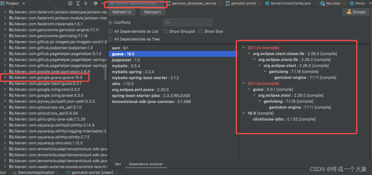This screenshot has height=175, width=372.
Task: Close the geniubot-portal diagram tab
Action: 259,4
